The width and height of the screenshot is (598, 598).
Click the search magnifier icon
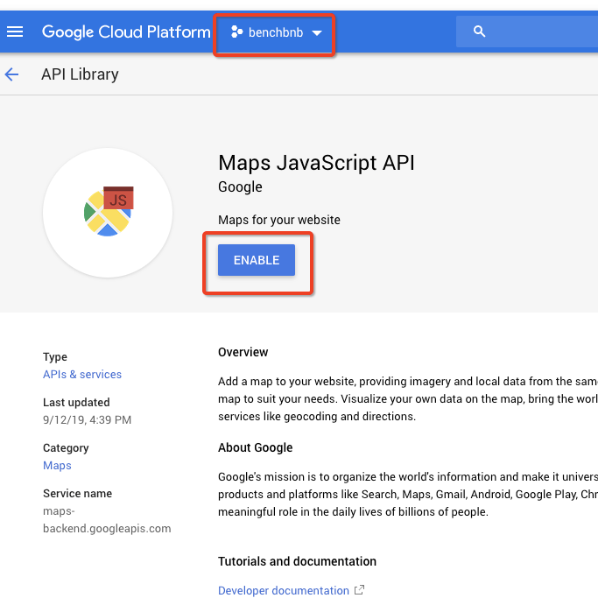click(x=480, y=32)
